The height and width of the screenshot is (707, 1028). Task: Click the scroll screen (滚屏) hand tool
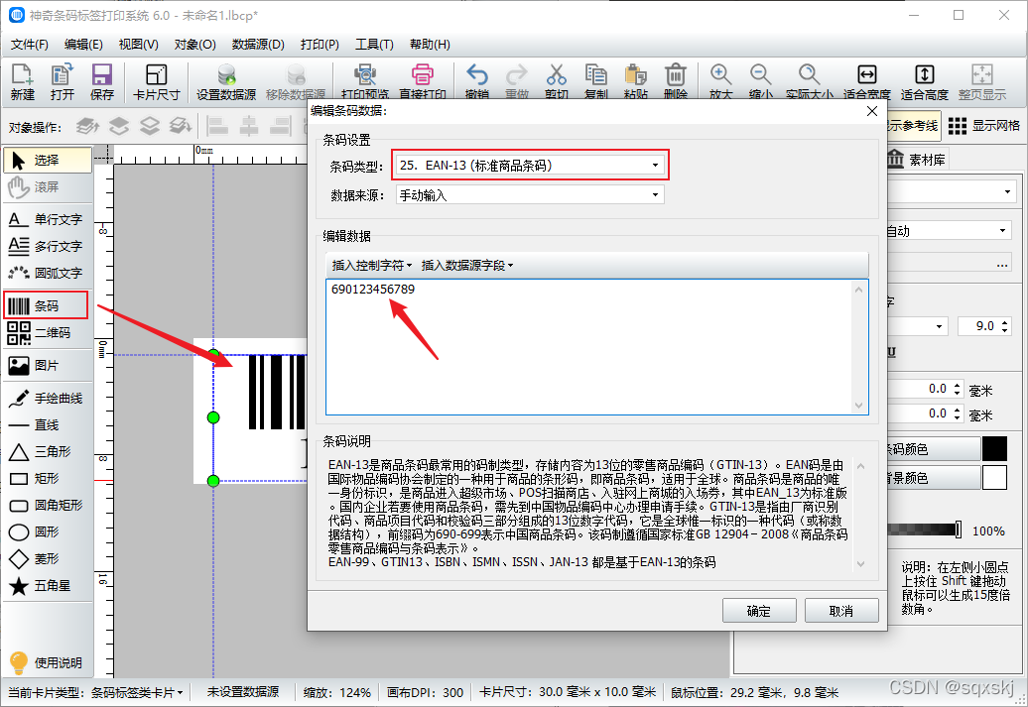click(x=48, y=186)
